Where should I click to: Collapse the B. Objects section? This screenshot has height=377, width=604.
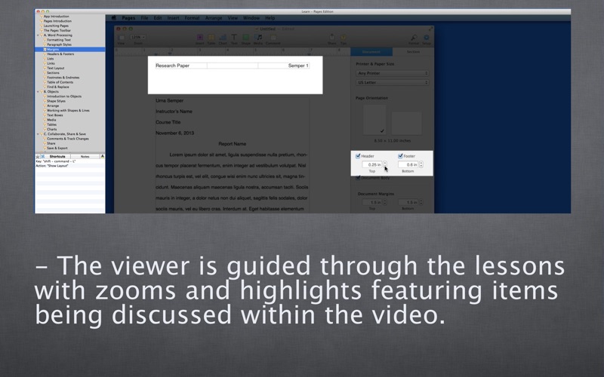pos(38,91)
